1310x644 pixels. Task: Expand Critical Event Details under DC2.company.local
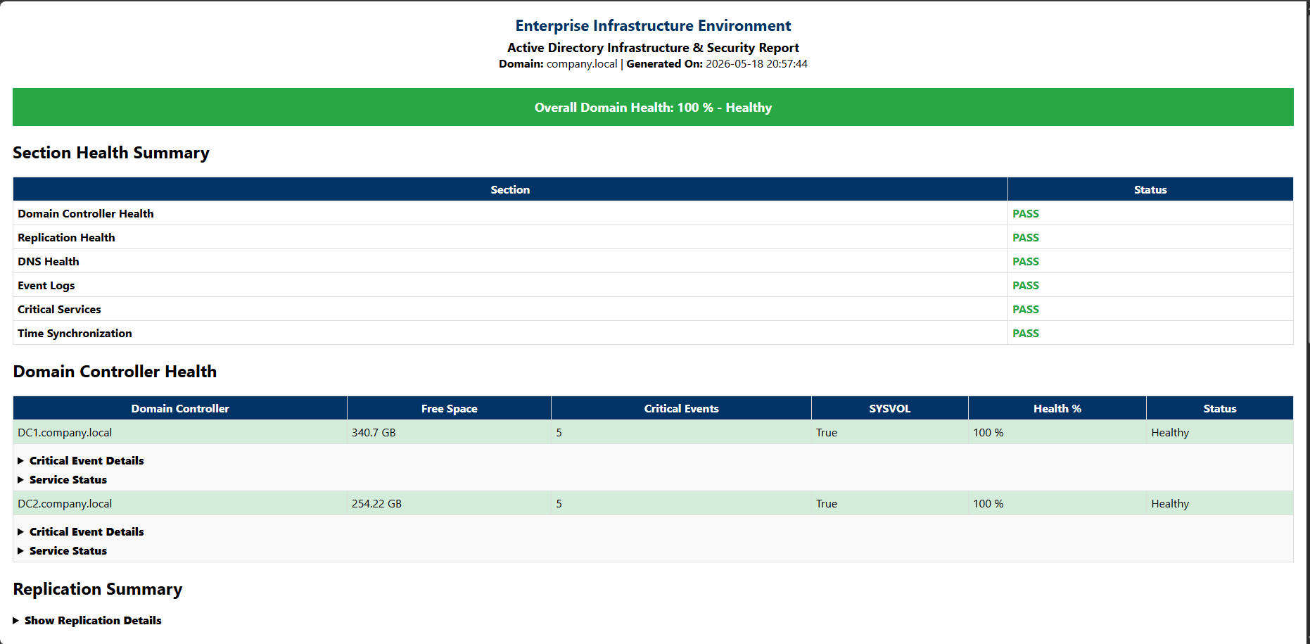tap(81, 531)
